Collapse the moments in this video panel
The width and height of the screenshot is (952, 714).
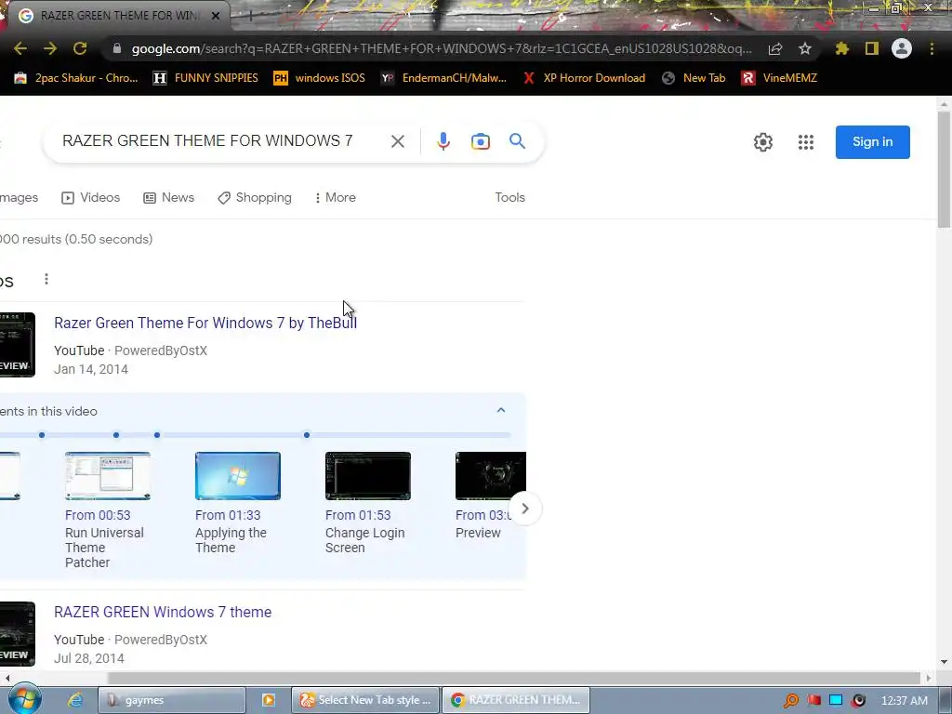click(x=501, y=410)
